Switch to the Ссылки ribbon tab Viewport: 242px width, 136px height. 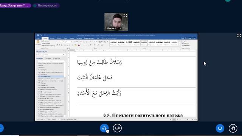point(72,38)
